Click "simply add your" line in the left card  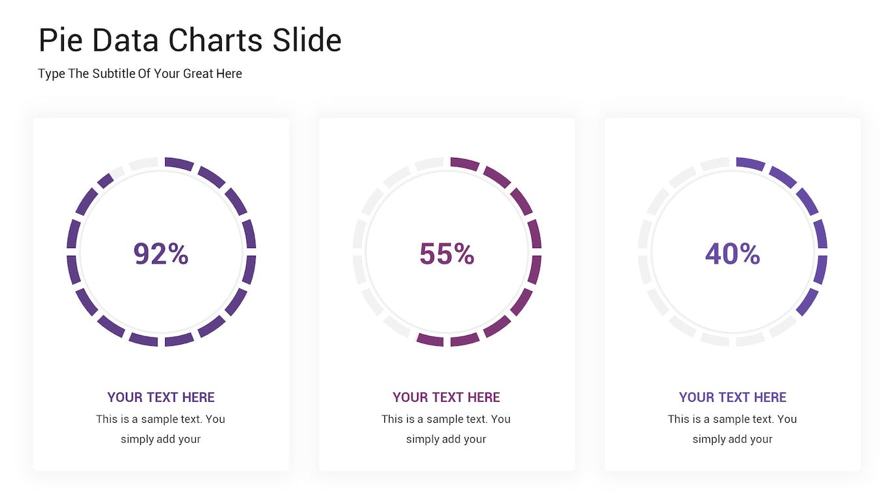(161, 439)
